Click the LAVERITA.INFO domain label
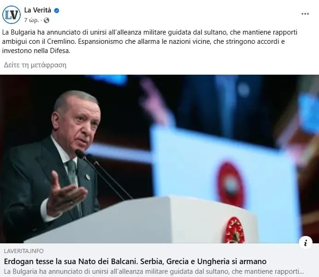Screen dimensions: 319x277 point(24,251)
